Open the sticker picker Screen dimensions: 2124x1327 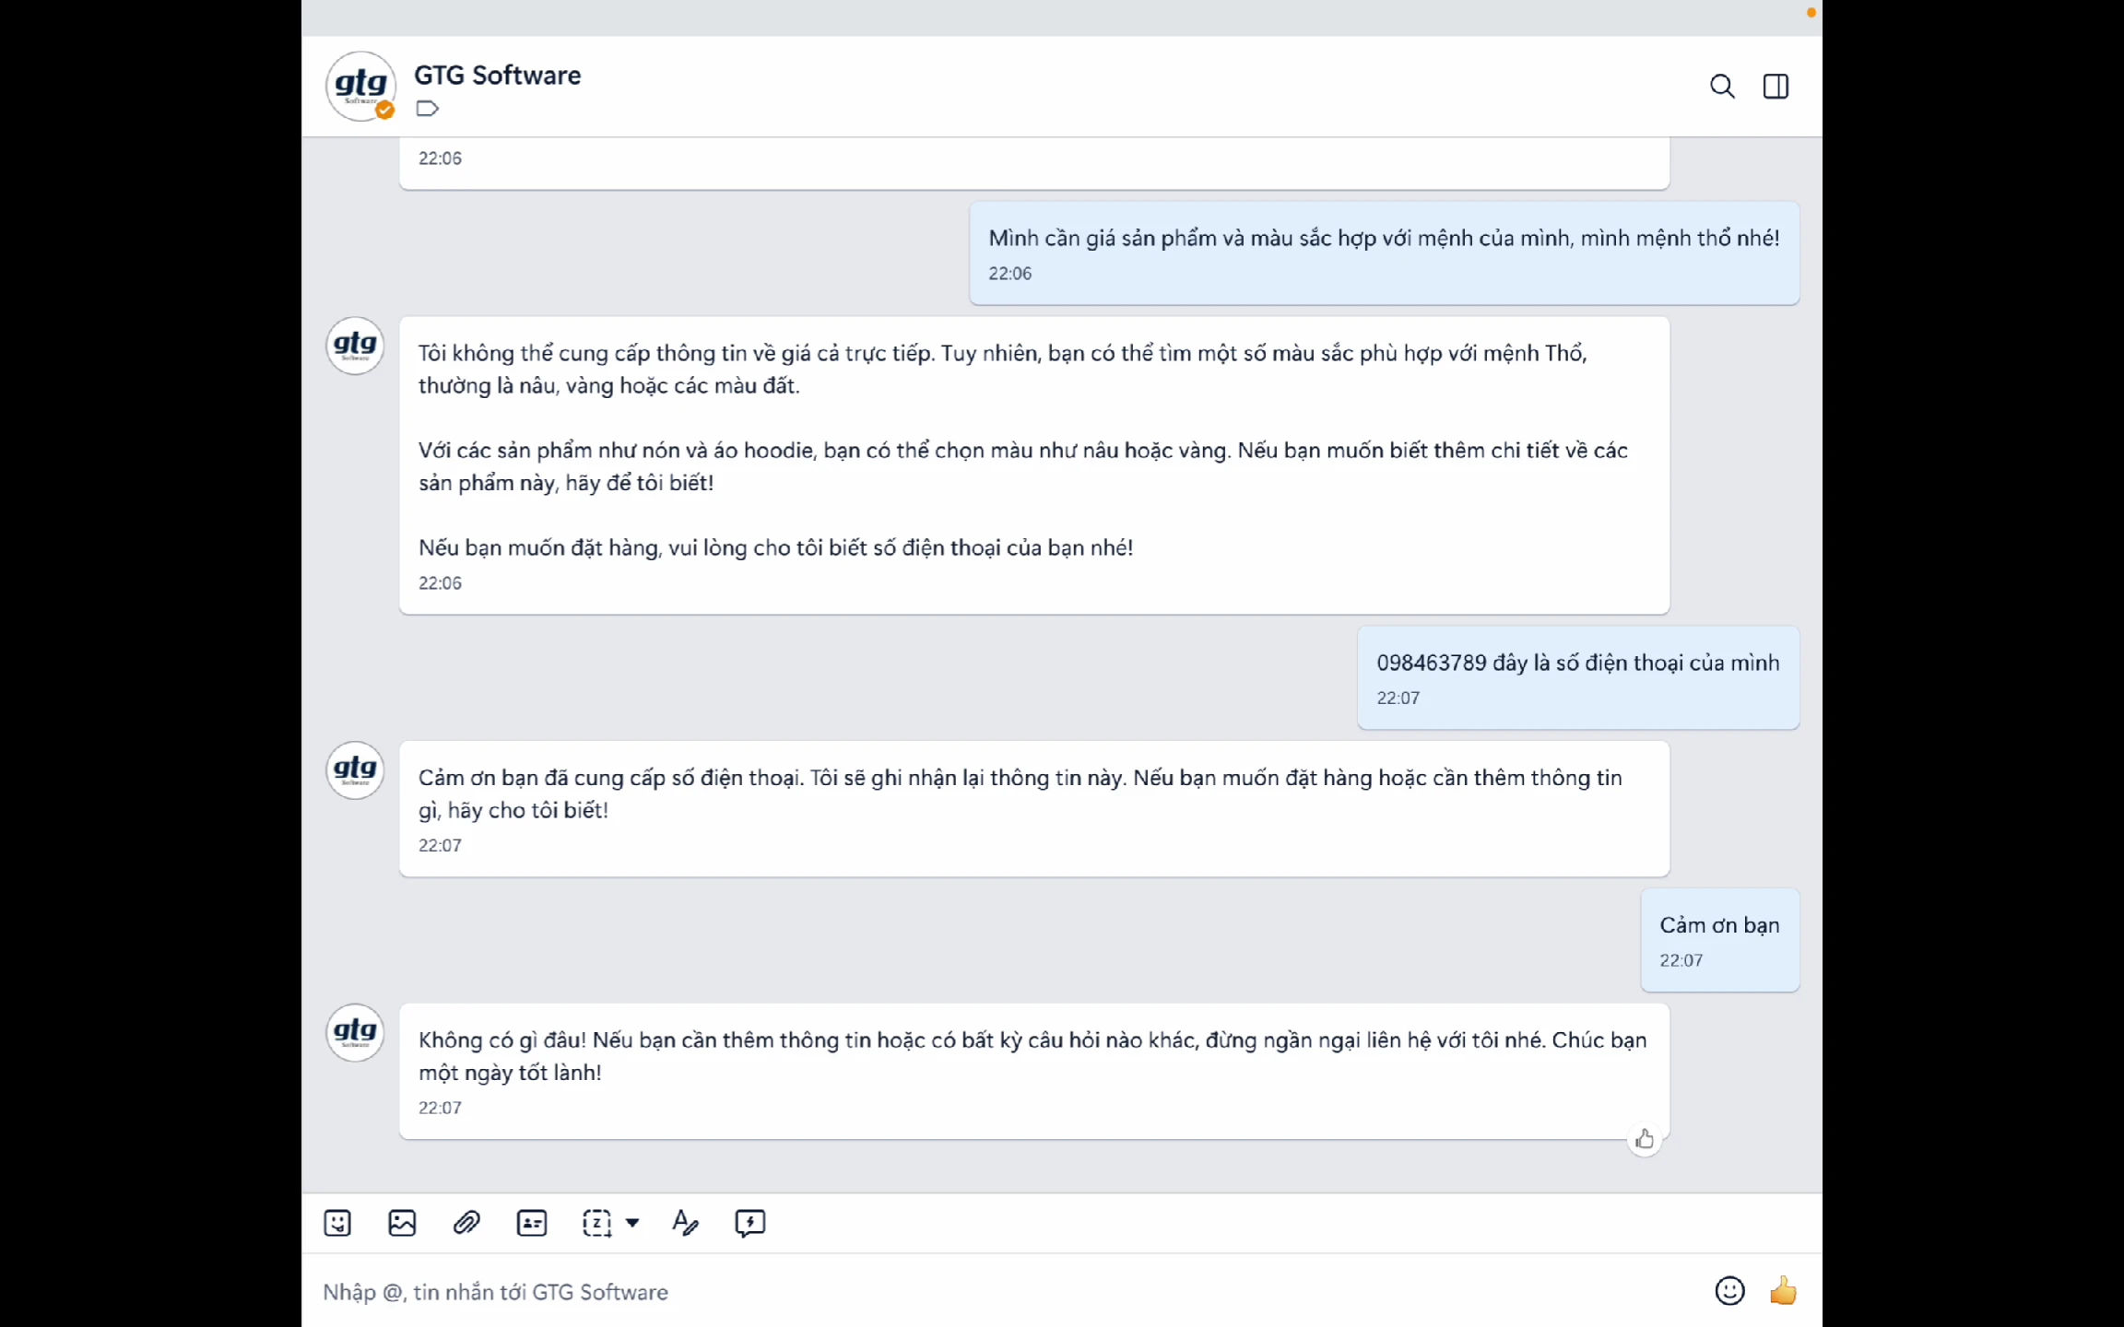click(x=337, y=1223)
